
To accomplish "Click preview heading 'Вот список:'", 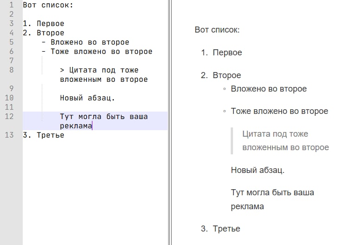I will click(x=217, y=30).
